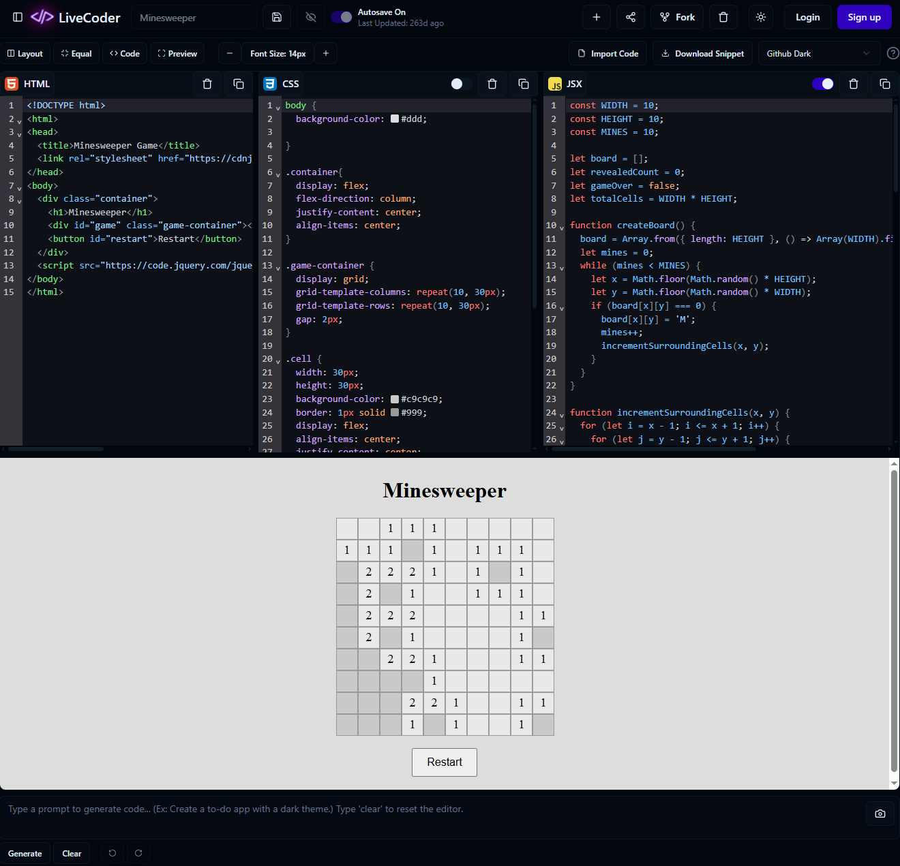Open the share options icon

tap(631, 17)
